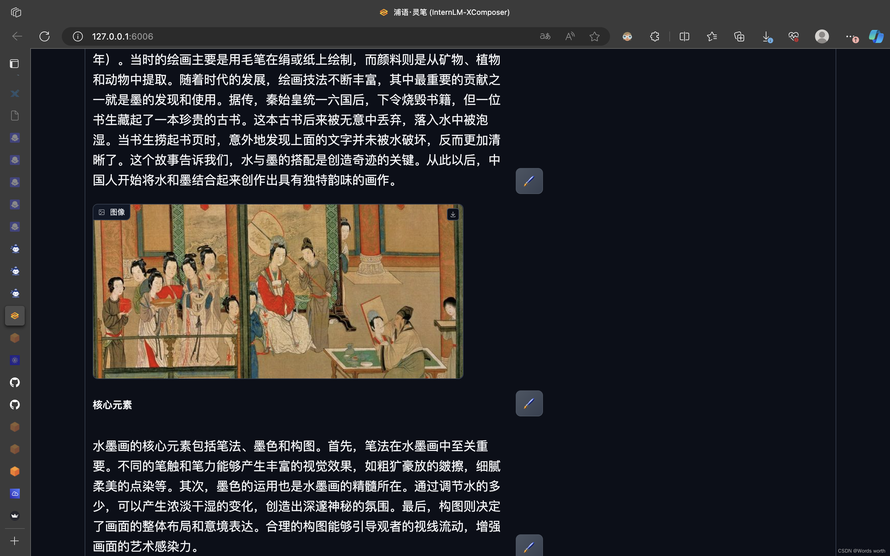Open Downloads toolbar icon

pos(766,36)
